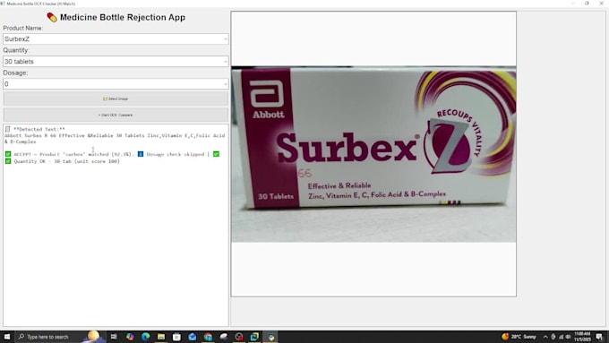This screenshot has width=609, height=343.
Task: Open the Mail app from the taskbar
Action: (x=193, y=337)
